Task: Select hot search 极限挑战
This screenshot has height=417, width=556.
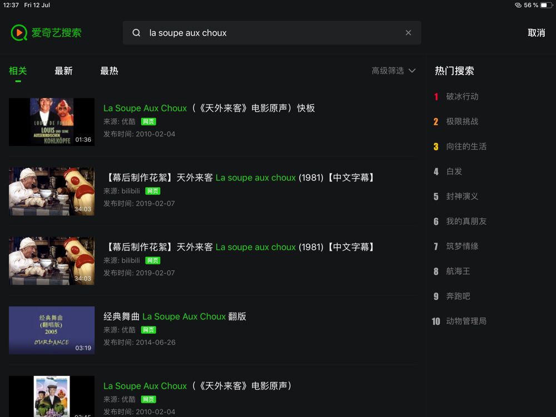Action: [462, 122]
